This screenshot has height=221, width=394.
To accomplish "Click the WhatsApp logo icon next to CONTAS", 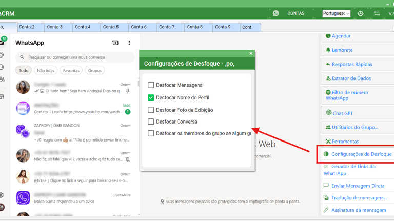I will (x=275, y=13).
